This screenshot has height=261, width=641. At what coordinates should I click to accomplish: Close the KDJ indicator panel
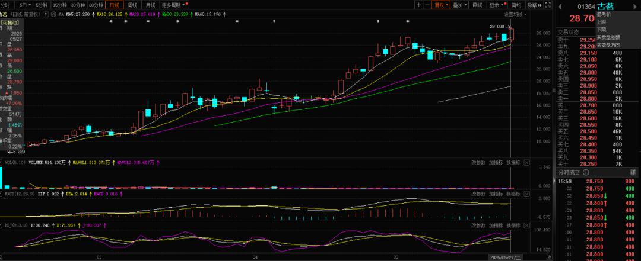pos(526,225)
